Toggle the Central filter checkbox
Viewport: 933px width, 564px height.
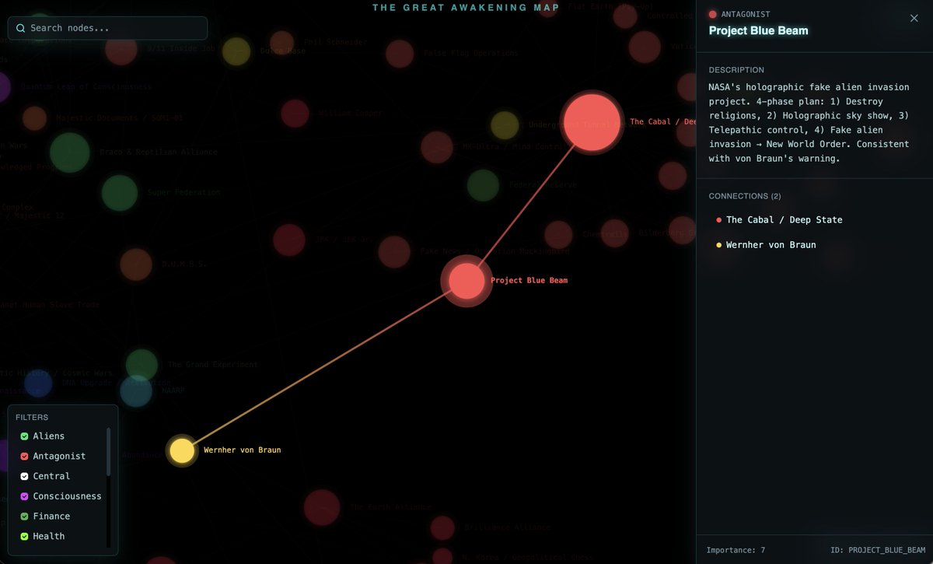(24, 476)
